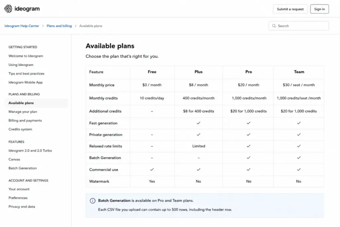Click the PLANS AND BILLING section heading
The width and height of the screenshot is (340, 227).
(24, 94)
